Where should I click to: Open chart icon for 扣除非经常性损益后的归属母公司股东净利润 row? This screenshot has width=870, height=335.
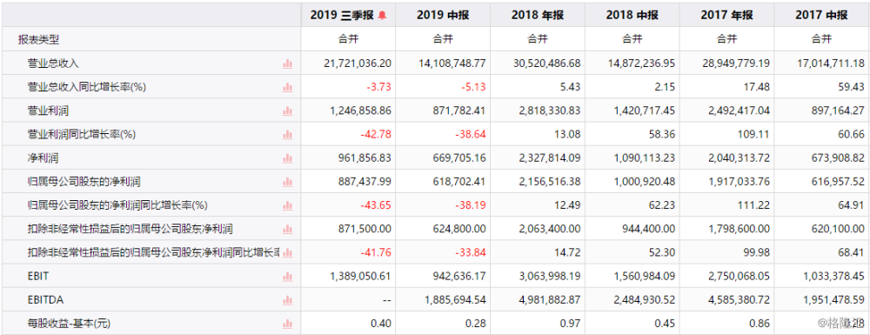(287, 229)
